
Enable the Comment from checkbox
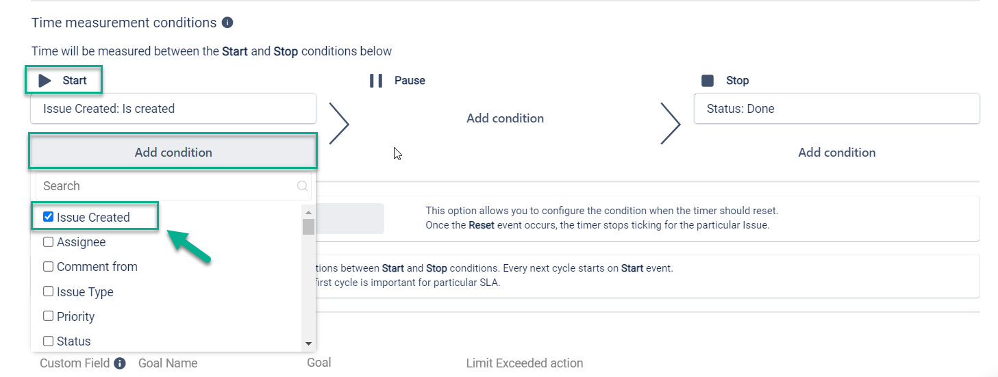click(49, 267)
